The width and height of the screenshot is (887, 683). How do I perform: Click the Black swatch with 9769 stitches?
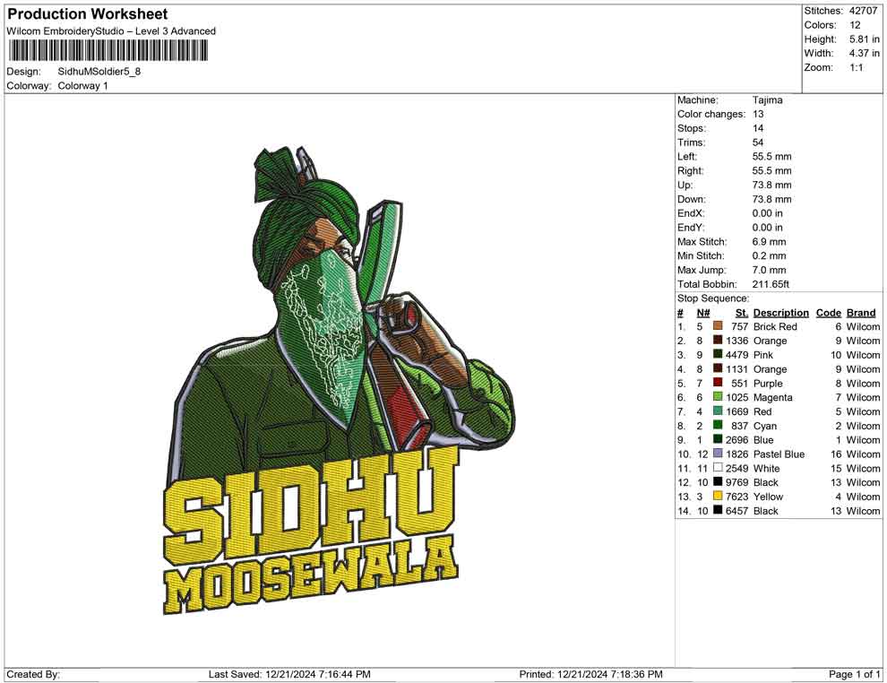(x=718, y=481)
